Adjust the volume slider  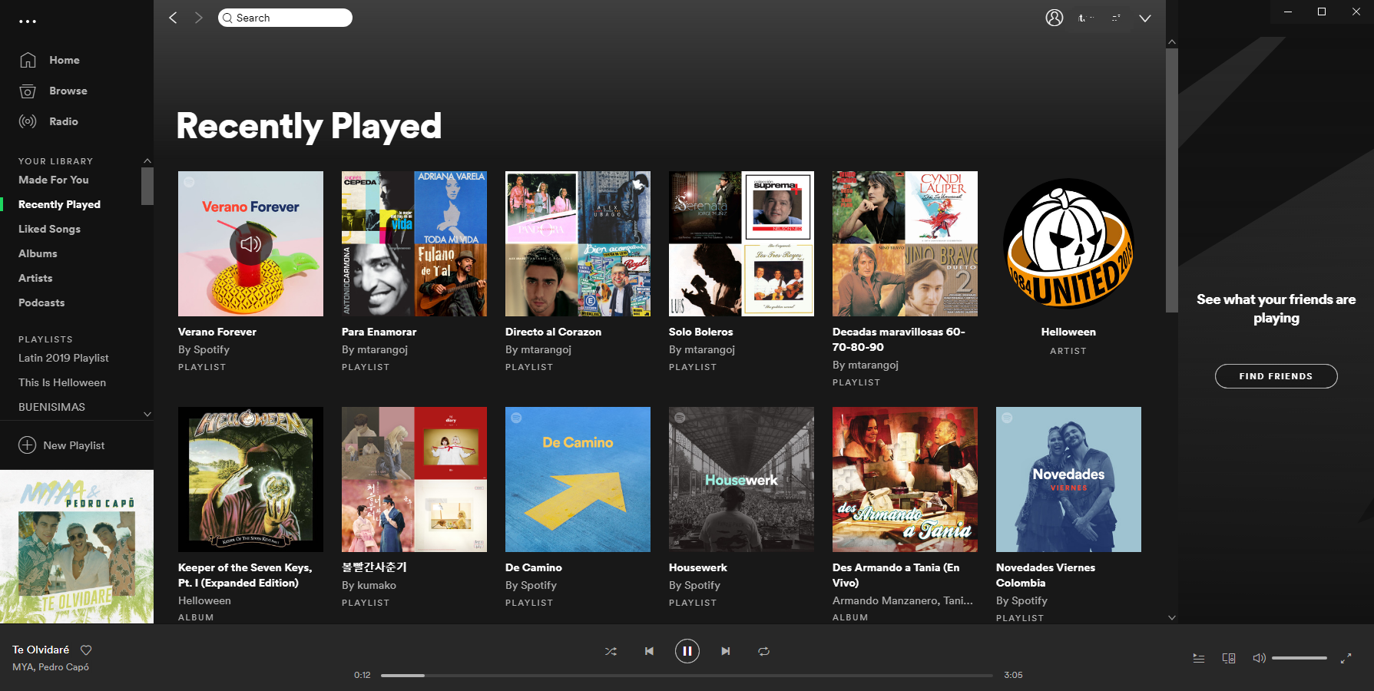pyautogui.click(x=1299, y=658)
